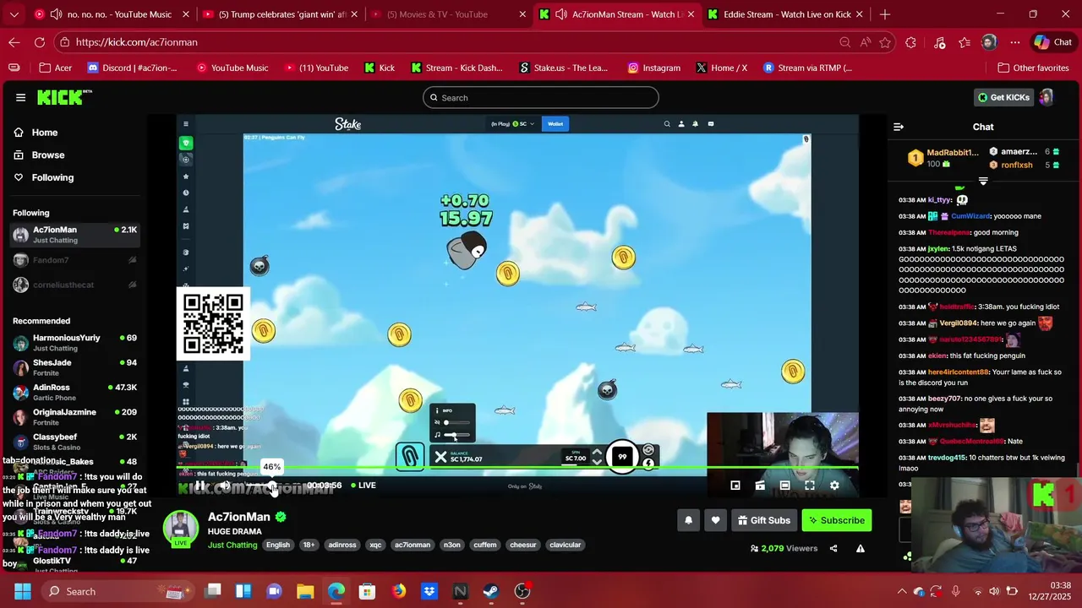
Task: Pause the stream playback
Action: click(x=199, y=486)
